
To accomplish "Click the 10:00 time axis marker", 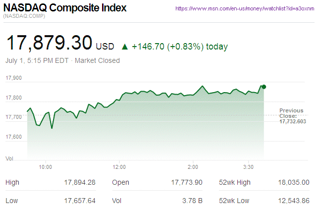I will pos(46,167).
